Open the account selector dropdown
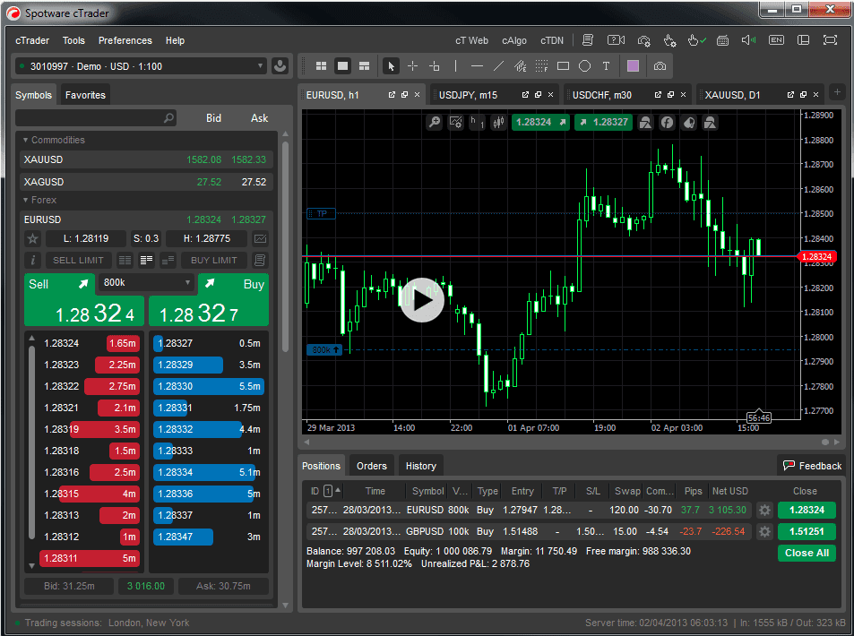This screenshot has height=636, width=854. coord(141,66)
